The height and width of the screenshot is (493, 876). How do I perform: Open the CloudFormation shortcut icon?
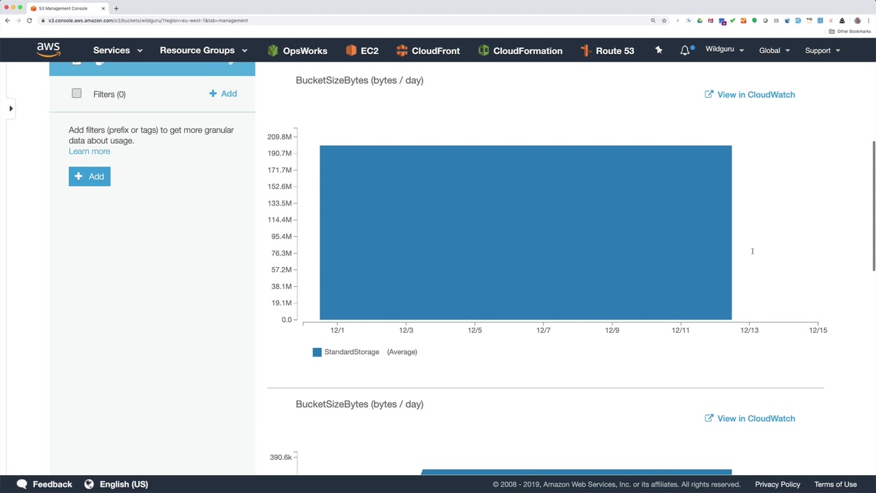483,51
